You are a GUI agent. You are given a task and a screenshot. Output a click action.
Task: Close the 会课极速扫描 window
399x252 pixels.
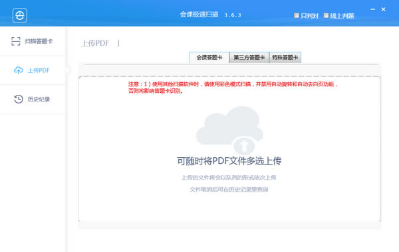[x=384, y=9]
